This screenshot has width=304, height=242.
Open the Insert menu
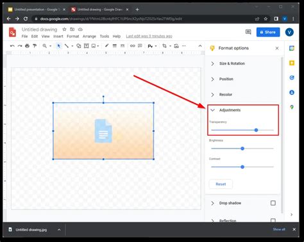(58, 36)
